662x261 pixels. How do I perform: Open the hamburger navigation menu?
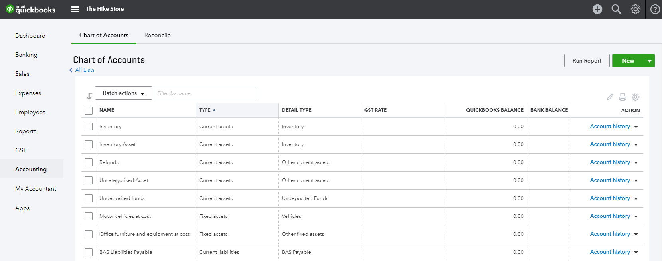point(75,9)
